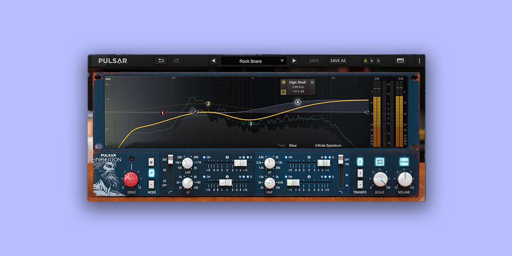
Task: Click the SAVE AS button
Action: (338, 61)
